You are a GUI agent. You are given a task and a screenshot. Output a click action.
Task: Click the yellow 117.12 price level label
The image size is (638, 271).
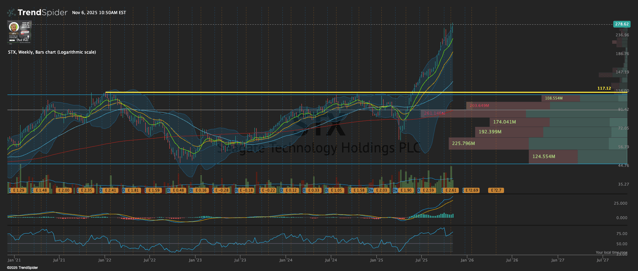coord(604,88)
